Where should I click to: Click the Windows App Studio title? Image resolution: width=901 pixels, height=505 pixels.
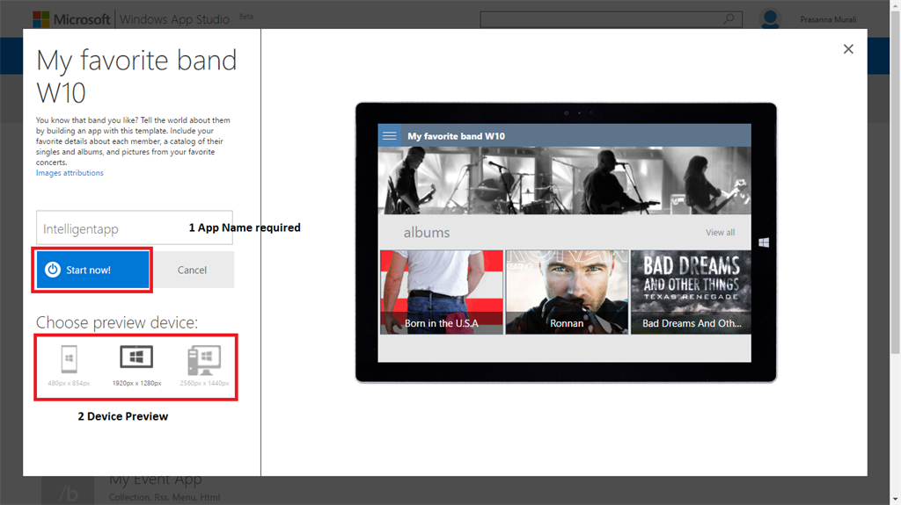coord(174,19)
